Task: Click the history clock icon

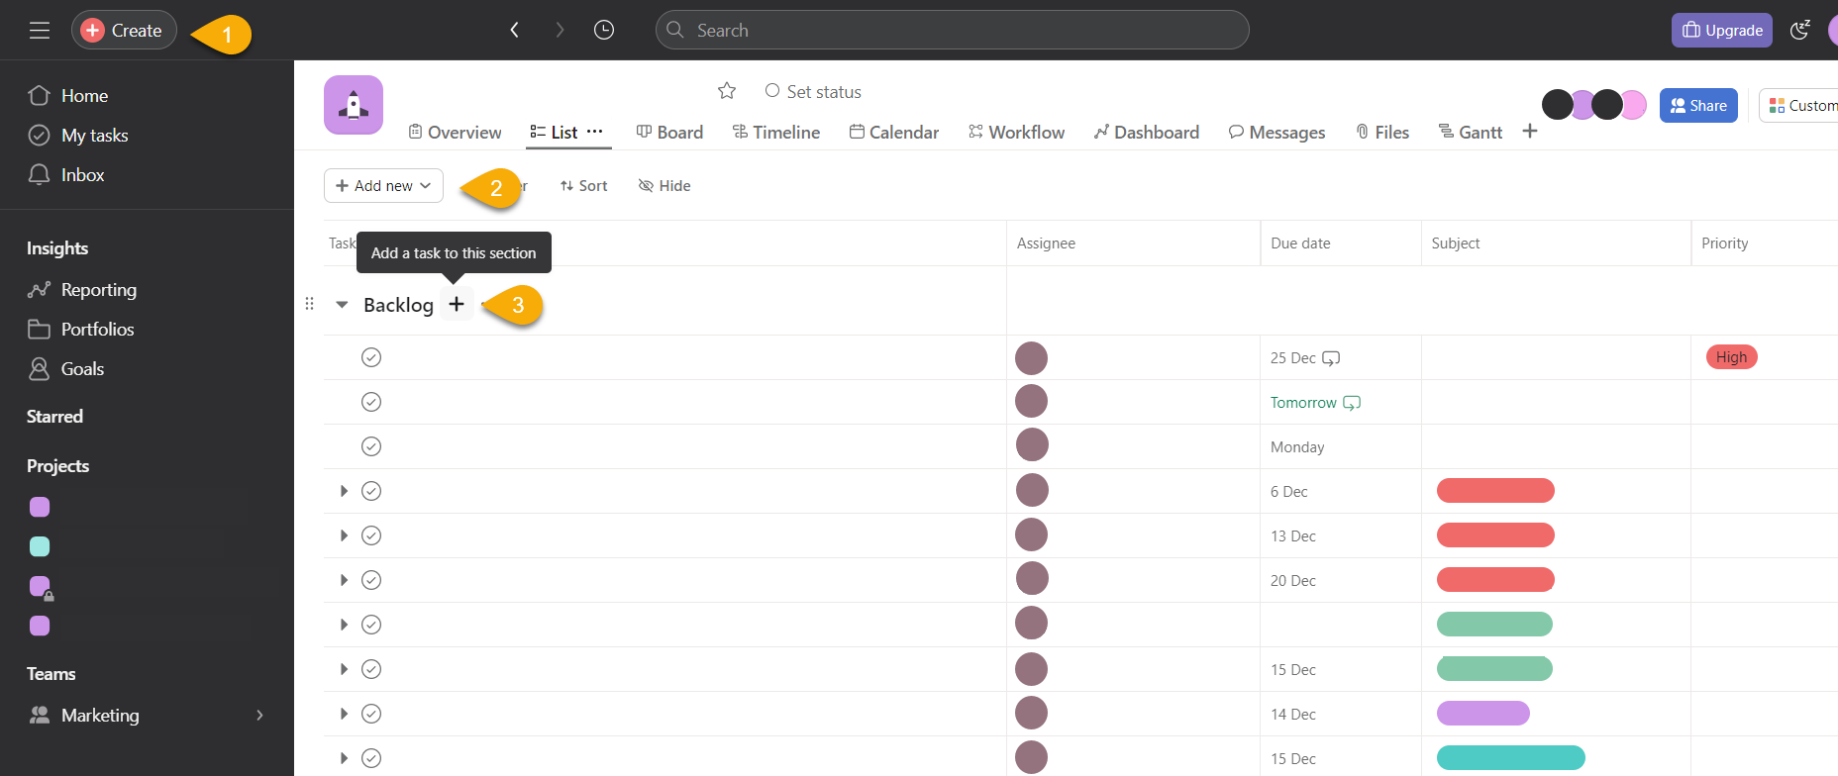Action: (x=604, y=31)
